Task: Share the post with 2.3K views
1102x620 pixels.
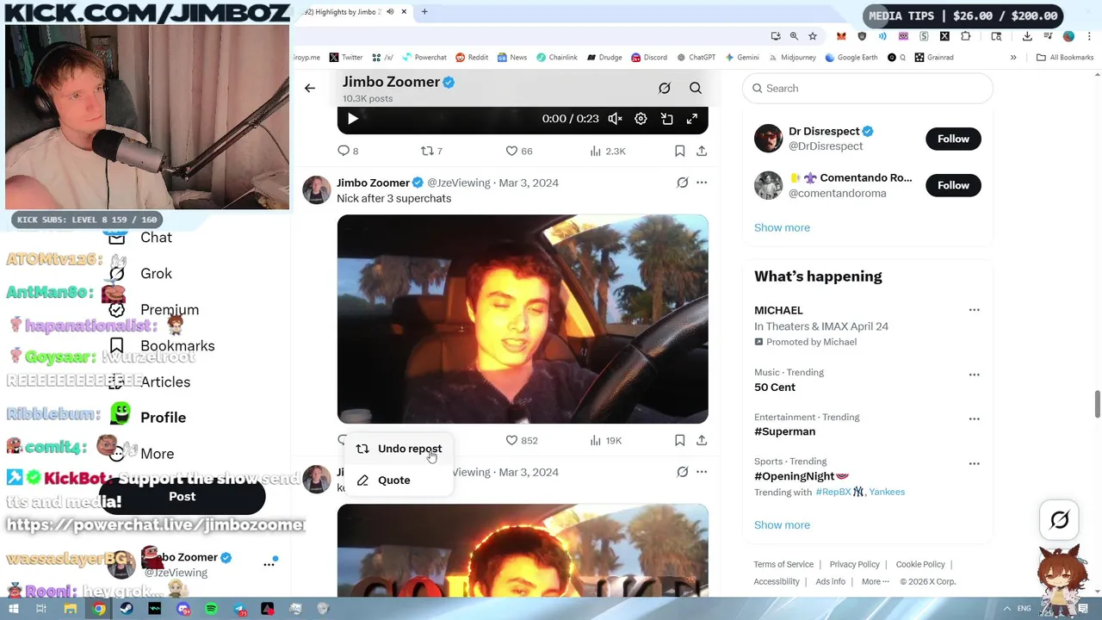Action: pos(702,151)
